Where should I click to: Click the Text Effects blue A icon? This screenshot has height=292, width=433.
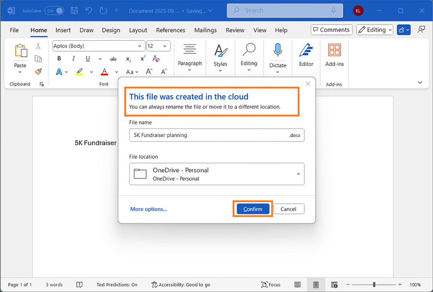click(x=59, y=72)
